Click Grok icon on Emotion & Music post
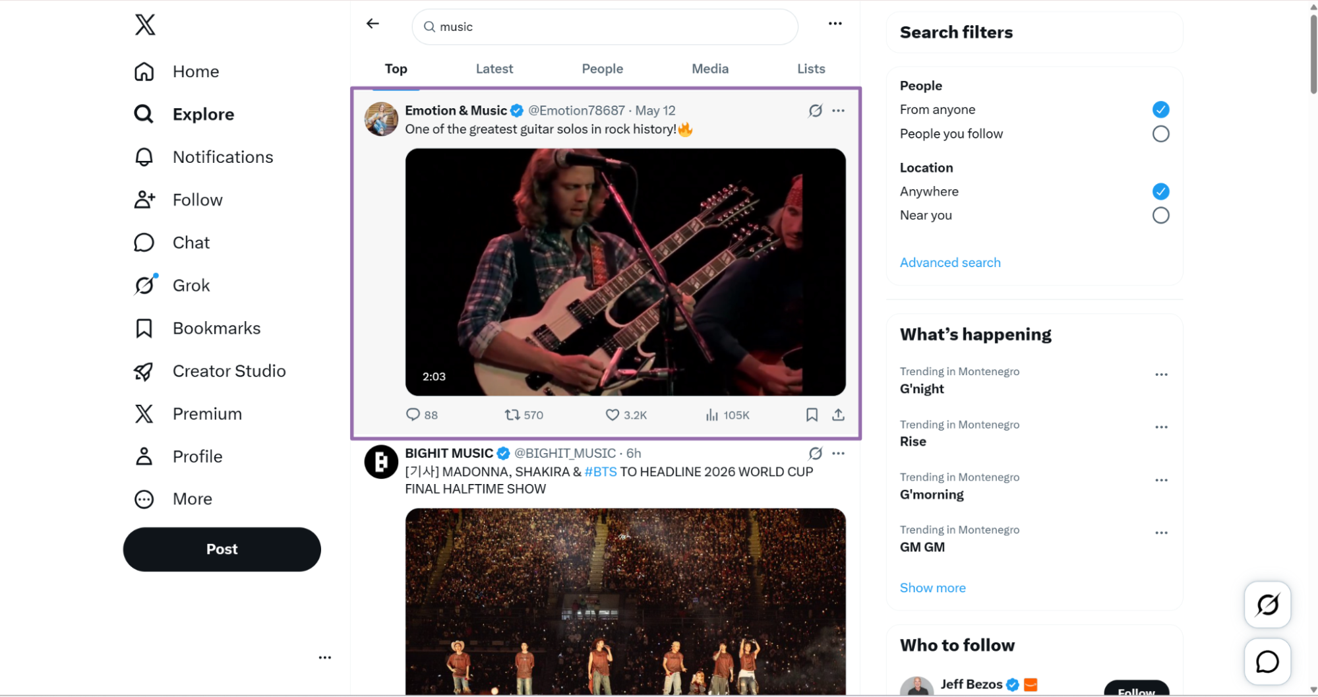Image resolution: width=1318 pixels, height=697 pixels. 815,111
